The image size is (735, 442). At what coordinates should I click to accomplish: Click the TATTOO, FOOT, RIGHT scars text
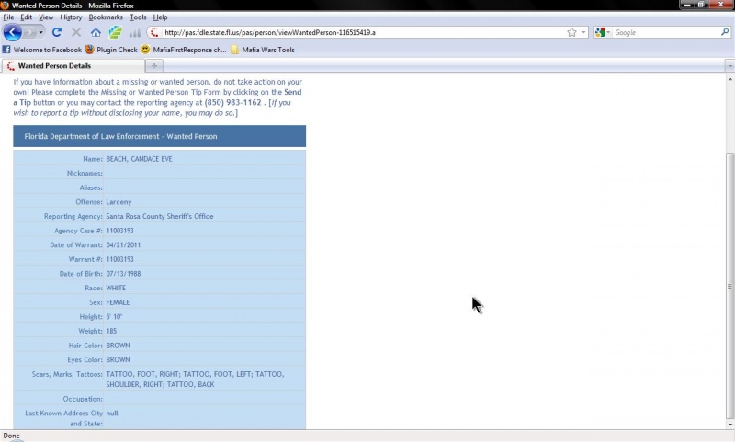(x=142, y=374)
